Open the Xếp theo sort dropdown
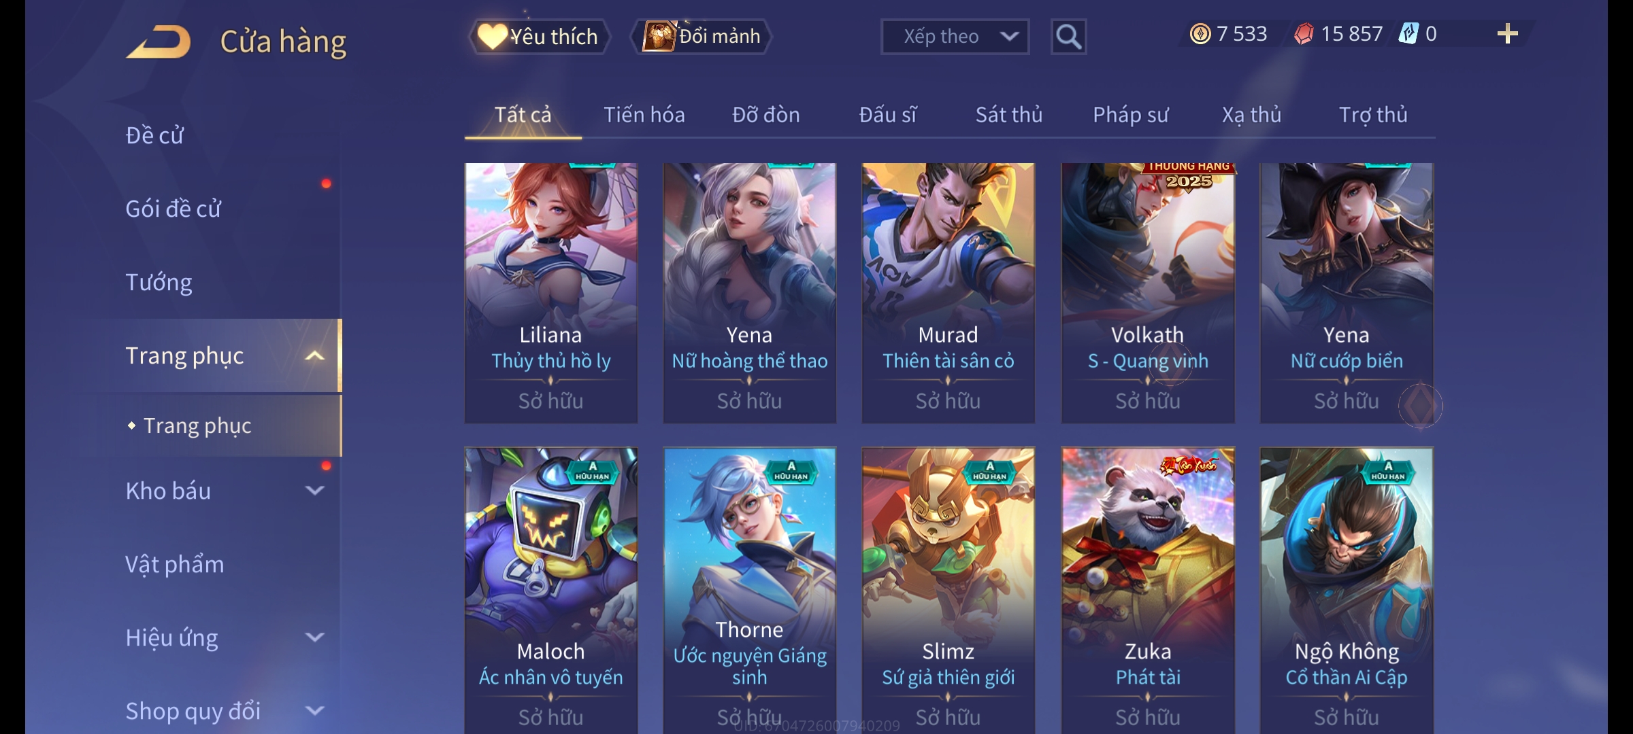Screen dimensions: 1633x734 click(x=955, y=37)
